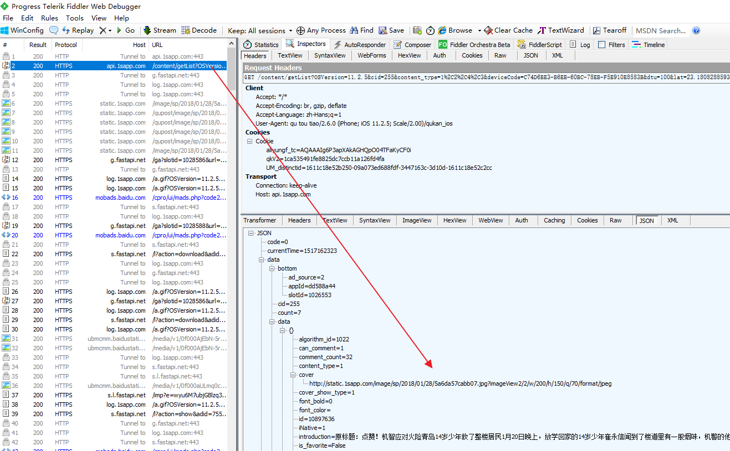The height and width of the screenshot is (451, 730).
Task: Click Clear Cache in toolbar
Action: (x=508, y=30)
